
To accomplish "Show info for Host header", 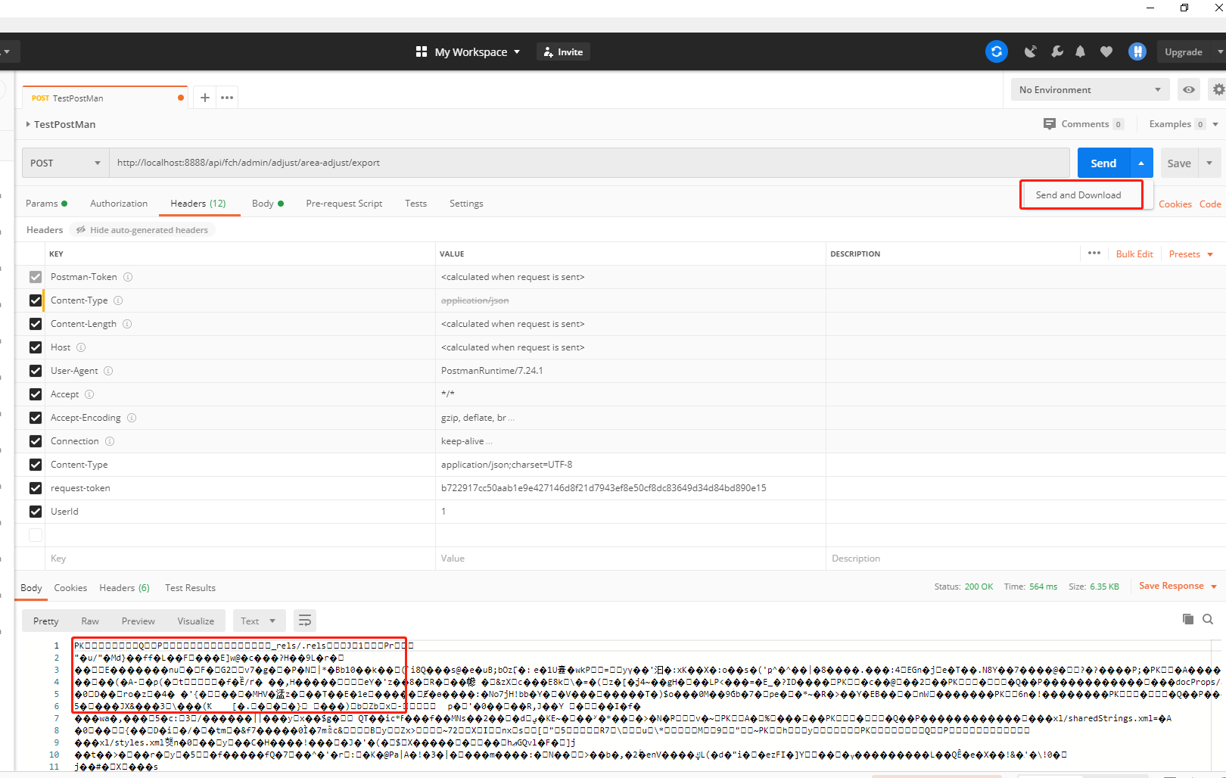I will 81,347.
